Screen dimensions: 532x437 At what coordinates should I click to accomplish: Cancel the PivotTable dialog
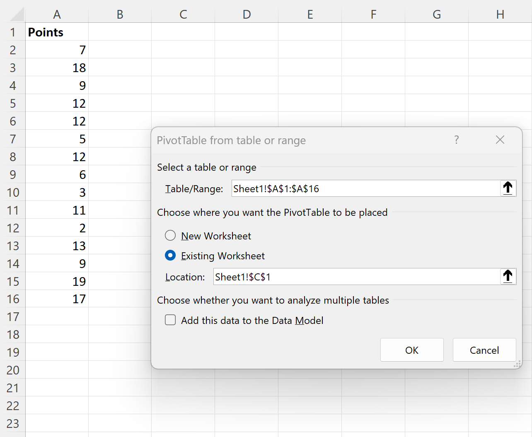coord(484,350)
